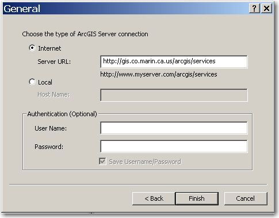Click the User Name: label

pyautogui.click(x=51, y=128)
